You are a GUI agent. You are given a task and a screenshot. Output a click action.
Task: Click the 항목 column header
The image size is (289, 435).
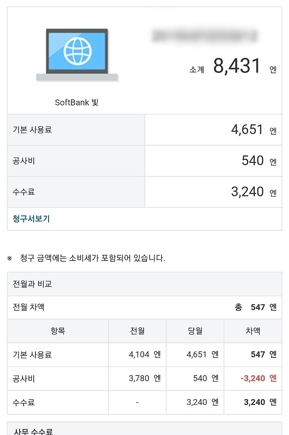click(58, 331)
